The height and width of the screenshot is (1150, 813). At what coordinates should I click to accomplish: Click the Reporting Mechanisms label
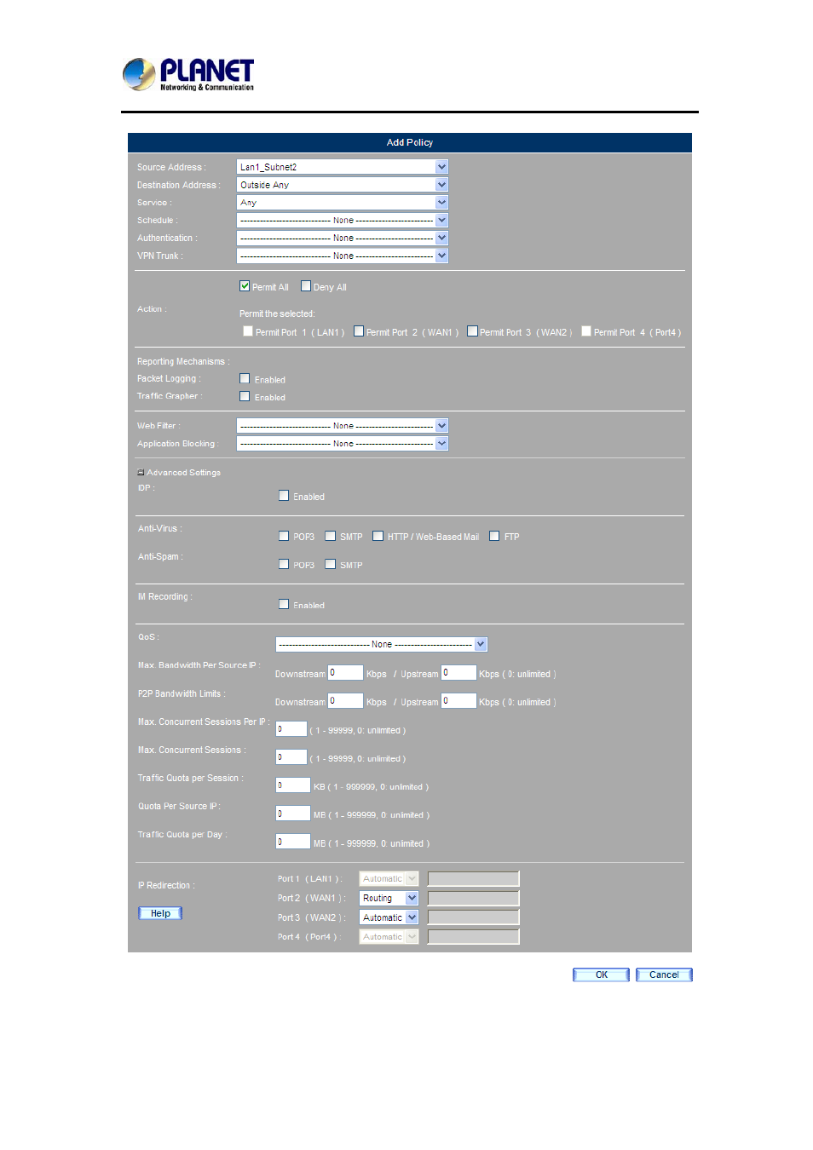[183, 362]
